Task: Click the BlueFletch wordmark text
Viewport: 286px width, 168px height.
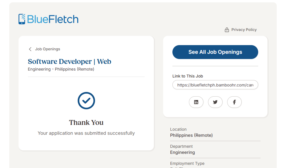Action: pyautogui.click(x=53, y=19)
